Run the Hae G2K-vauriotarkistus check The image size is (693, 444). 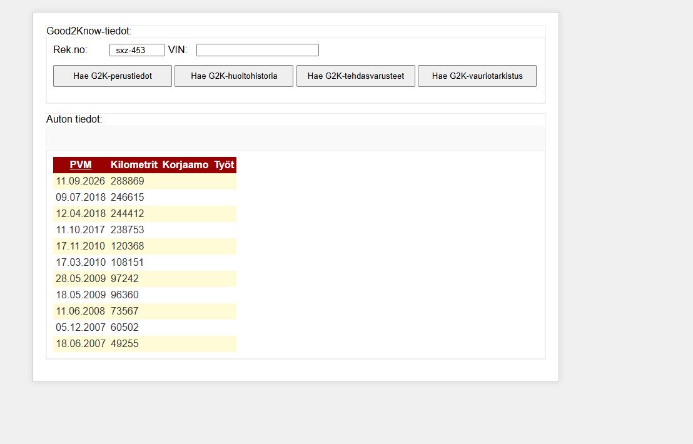(x=477, y=76)
